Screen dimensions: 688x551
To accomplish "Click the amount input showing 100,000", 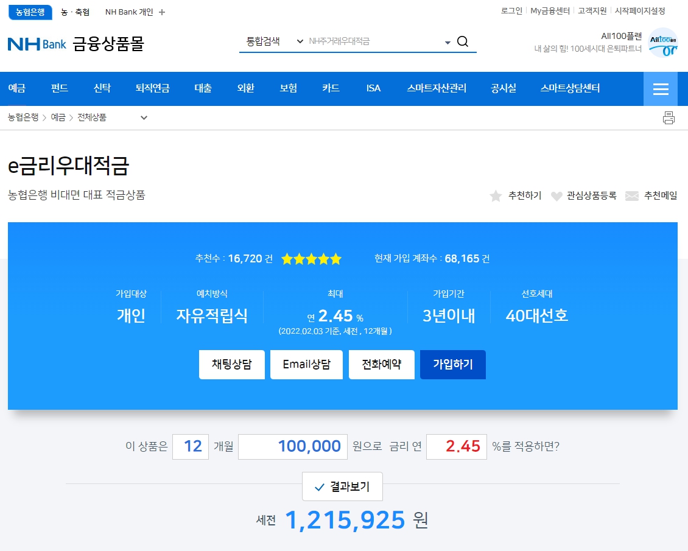I will pyautogui.click(x=293, y=447).
